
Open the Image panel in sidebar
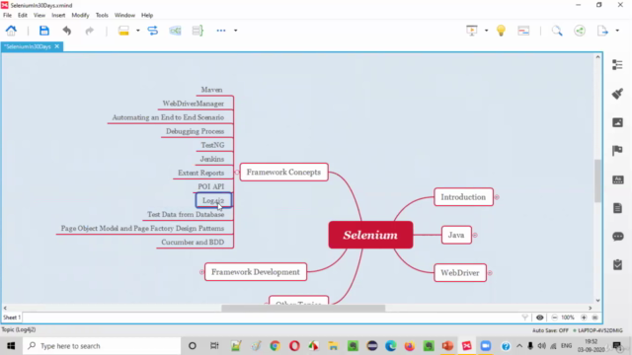(x=617, y=122)
